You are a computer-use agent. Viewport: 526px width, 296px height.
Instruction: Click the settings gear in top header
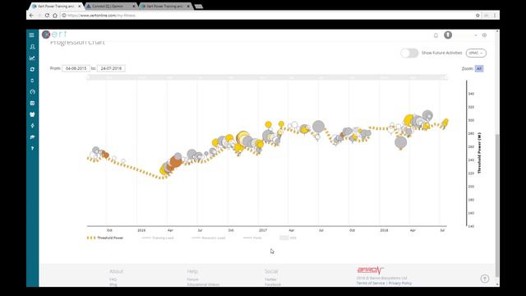pos(484,35)
